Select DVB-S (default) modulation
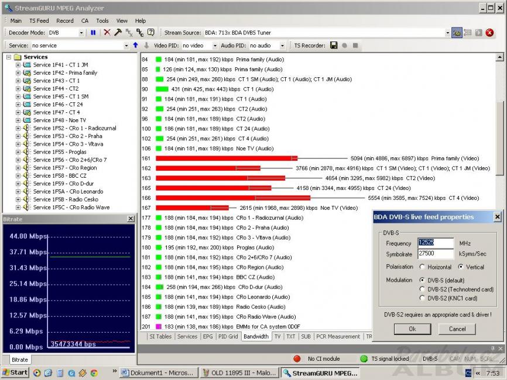The height and width of the screenshot is (380, 507). (422, 280)
